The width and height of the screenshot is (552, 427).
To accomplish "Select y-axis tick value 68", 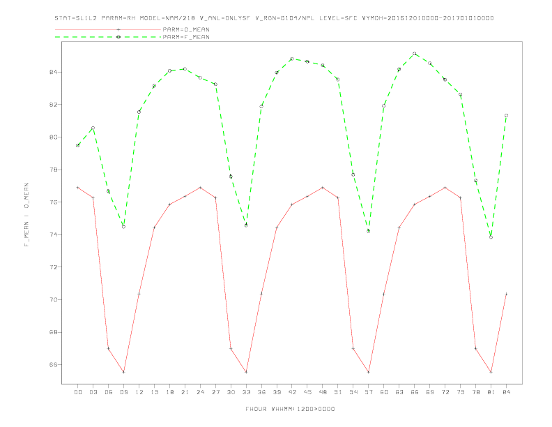I will click(x=53, y=332).
